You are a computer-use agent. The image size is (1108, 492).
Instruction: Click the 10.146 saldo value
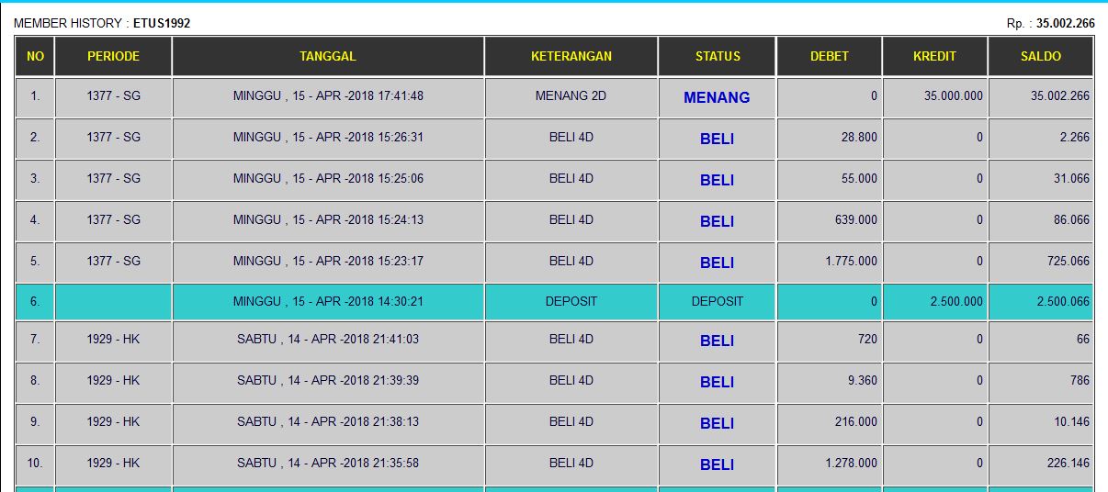tap(1071, 422)
